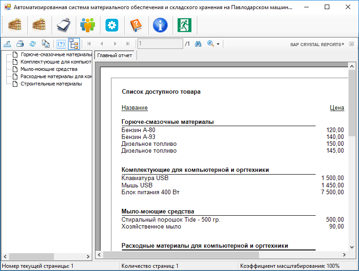The width and height of the screenshot is (359, 271).
Task: Close the report view with the grey X
Action: [x=351, y=44]
